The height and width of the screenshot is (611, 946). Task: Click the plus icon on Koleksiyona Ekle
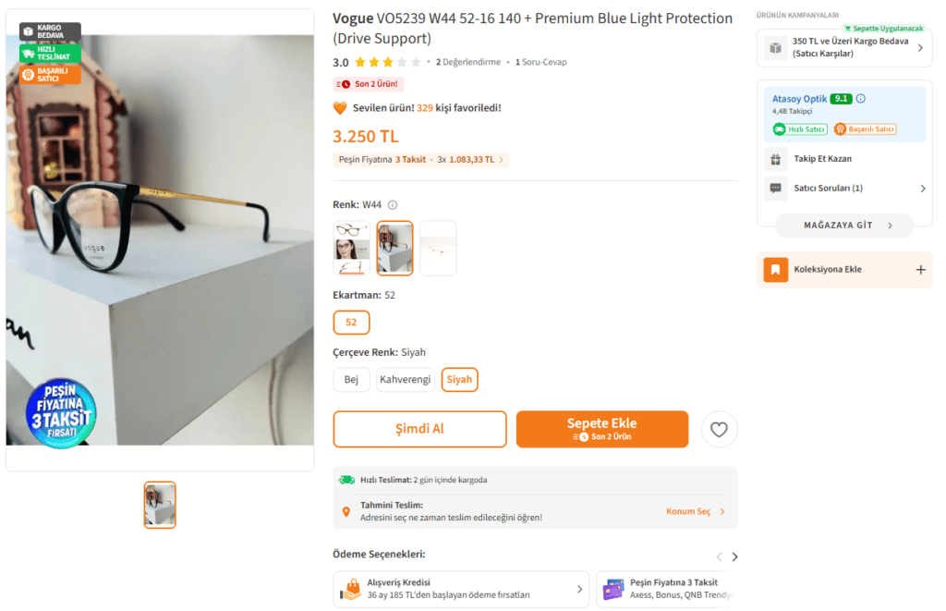920,270
